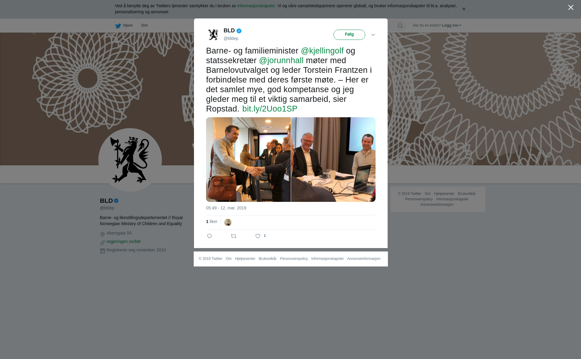Visit regjeringen.no/bld profile link

[123, 241]
